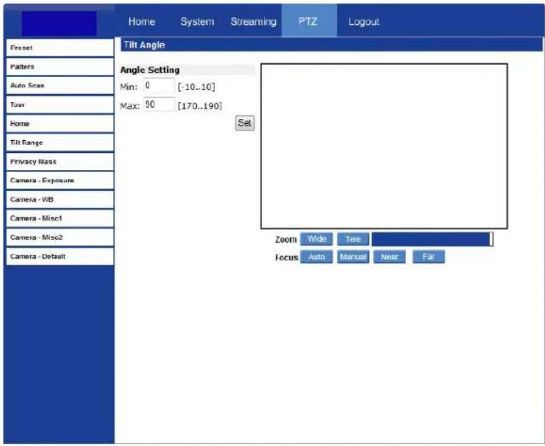Select the PTZ tab
Viewport: 545px width, 446px height.
309,21
